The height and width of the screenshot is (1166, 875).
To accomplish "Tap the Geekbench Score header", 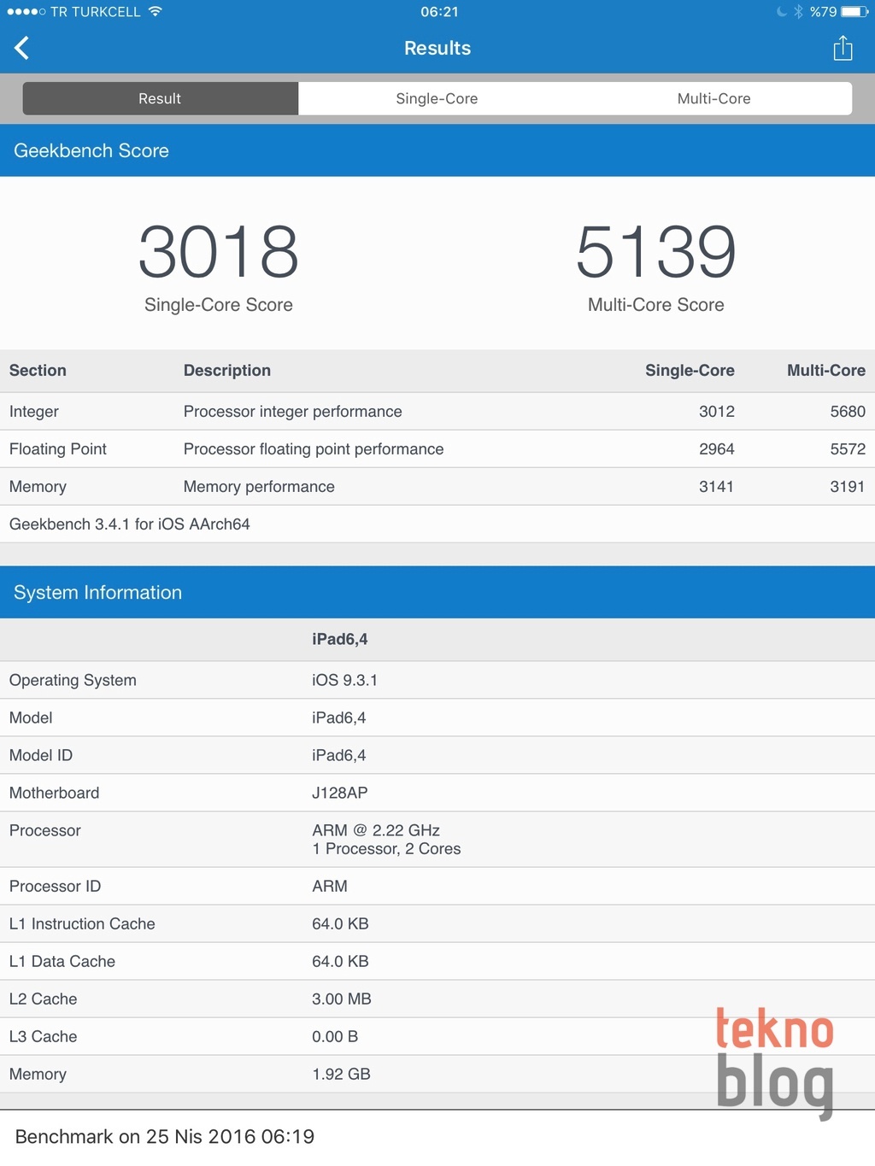I will pyautogui.click(x=437, y=150).
